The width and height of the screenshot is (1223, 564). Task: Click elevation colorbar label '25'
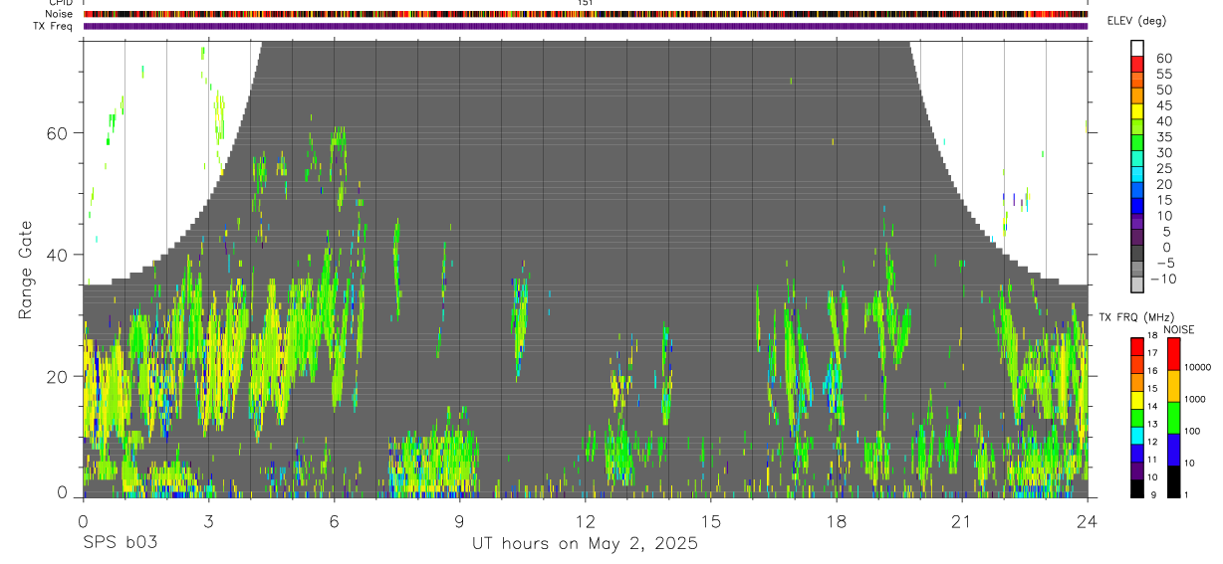click(x=1163, y=169)
